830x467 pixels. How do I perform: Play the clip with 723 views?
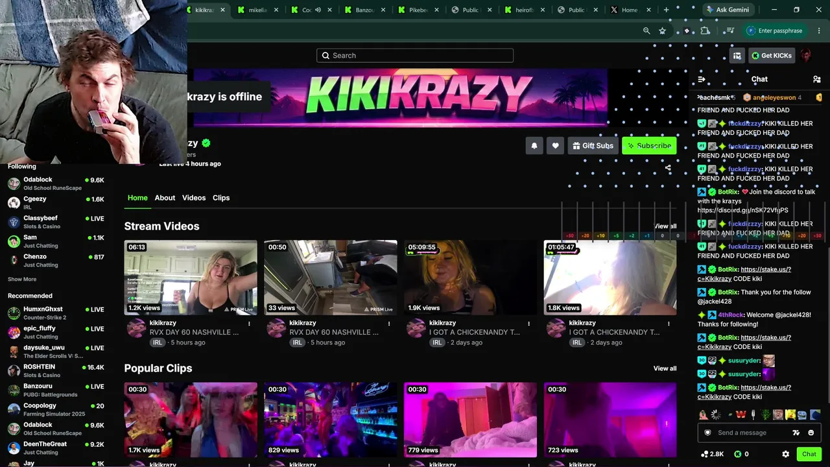610,420
